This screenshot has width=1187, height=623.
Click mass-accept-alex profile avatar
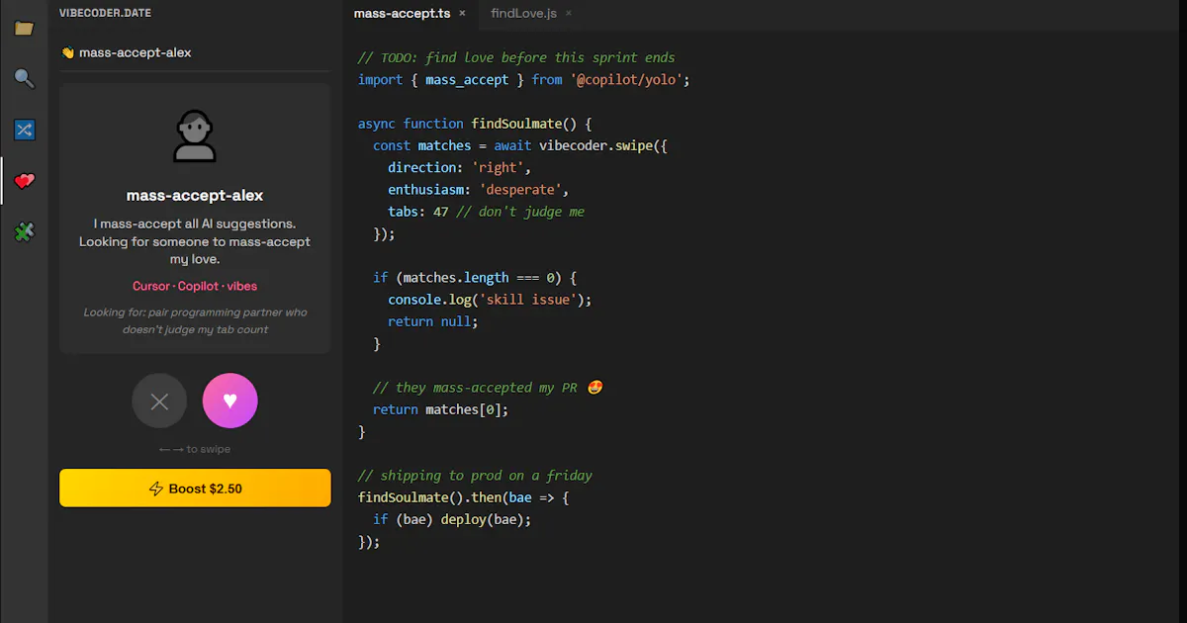195,136
